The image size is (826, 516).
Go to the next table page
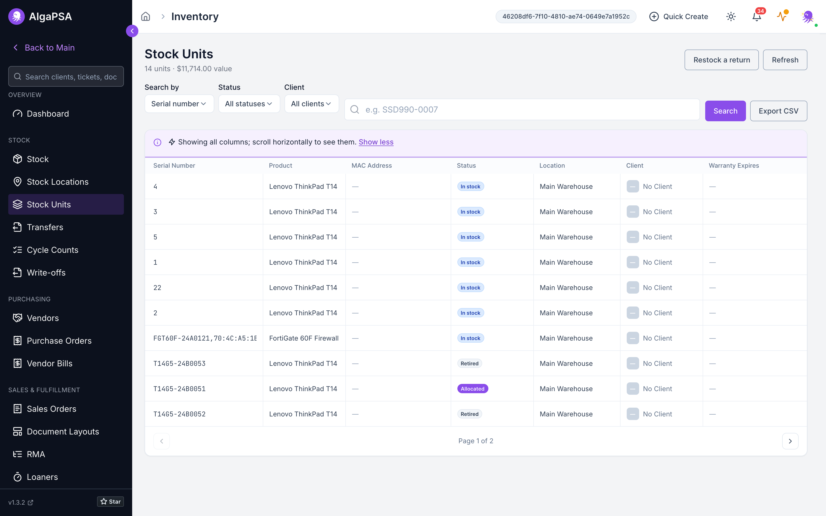tap(790, 441)
